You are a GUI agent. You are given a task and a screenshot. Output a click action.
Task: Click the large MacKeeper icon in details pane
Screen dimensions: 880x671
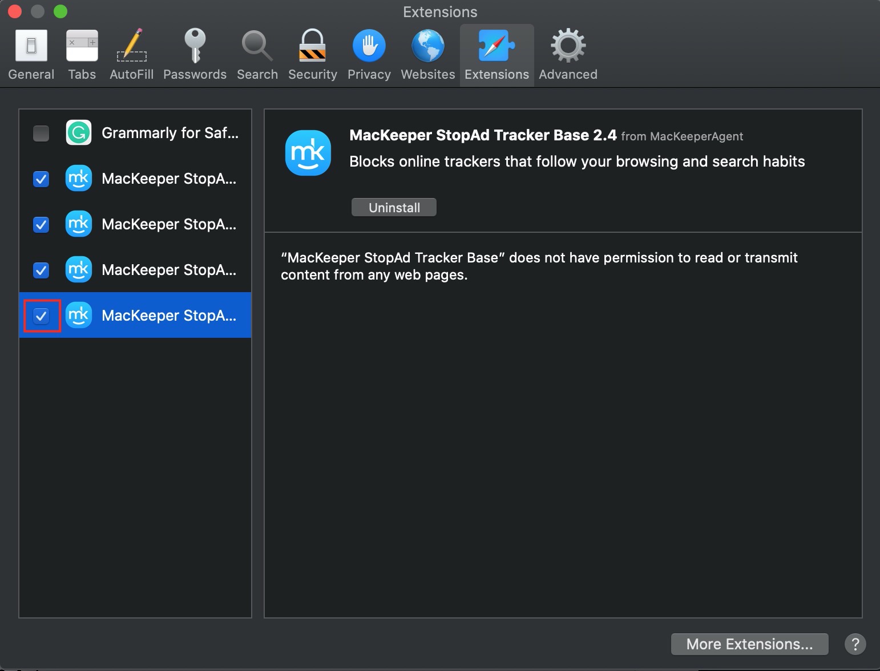pos(308,153)
